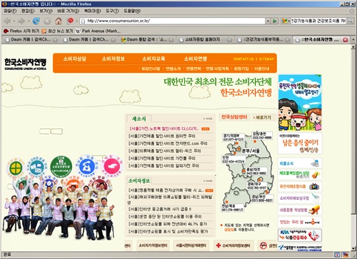Image resolution: width=357 pixels, height=259 pixels.
Task: Click the 한국소비자연맹 site logo
Action: click(x=25, y=64)
